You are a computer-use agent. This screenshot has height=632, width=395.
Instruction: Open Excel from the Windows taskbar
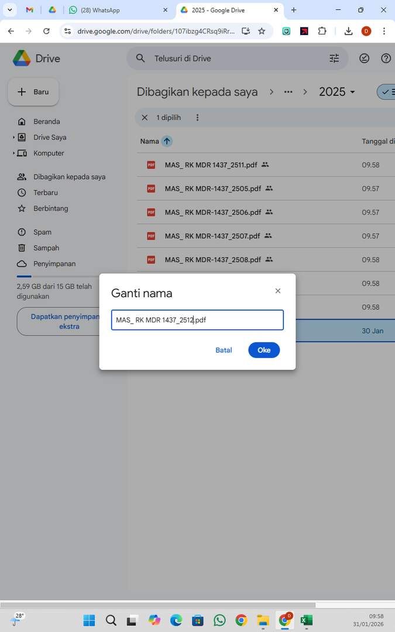coord(306,620)
